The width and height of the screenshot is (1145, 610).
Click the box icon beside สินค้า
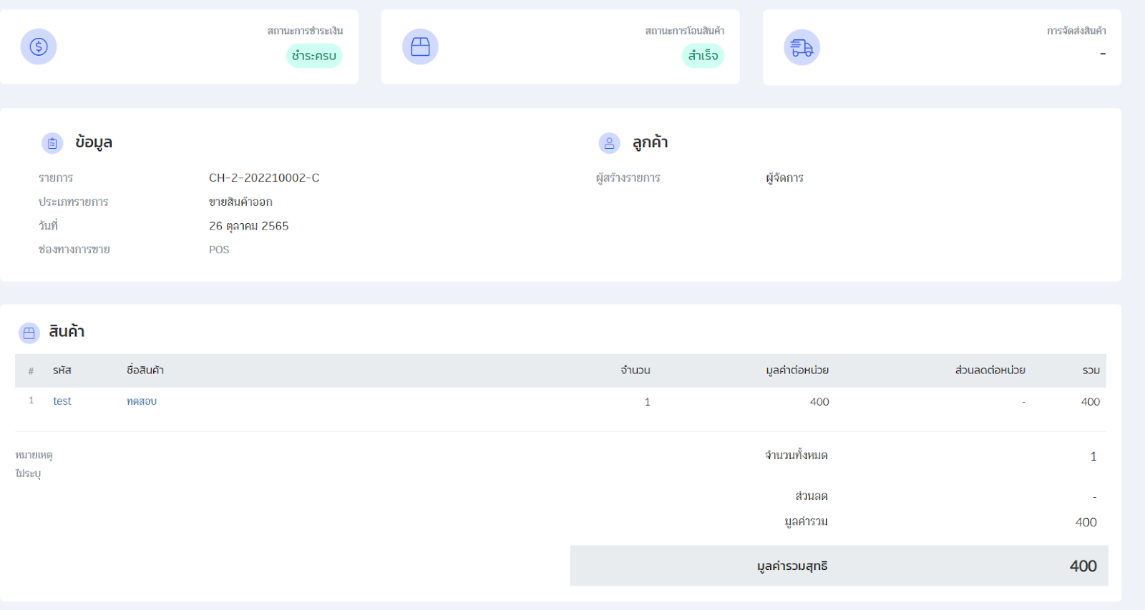[29, 333]
